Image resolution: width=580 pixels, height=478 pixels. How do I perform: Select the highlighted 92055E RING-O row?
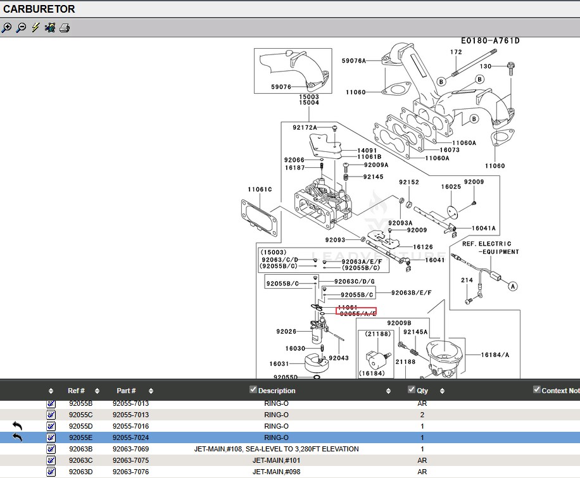(276, 437)
